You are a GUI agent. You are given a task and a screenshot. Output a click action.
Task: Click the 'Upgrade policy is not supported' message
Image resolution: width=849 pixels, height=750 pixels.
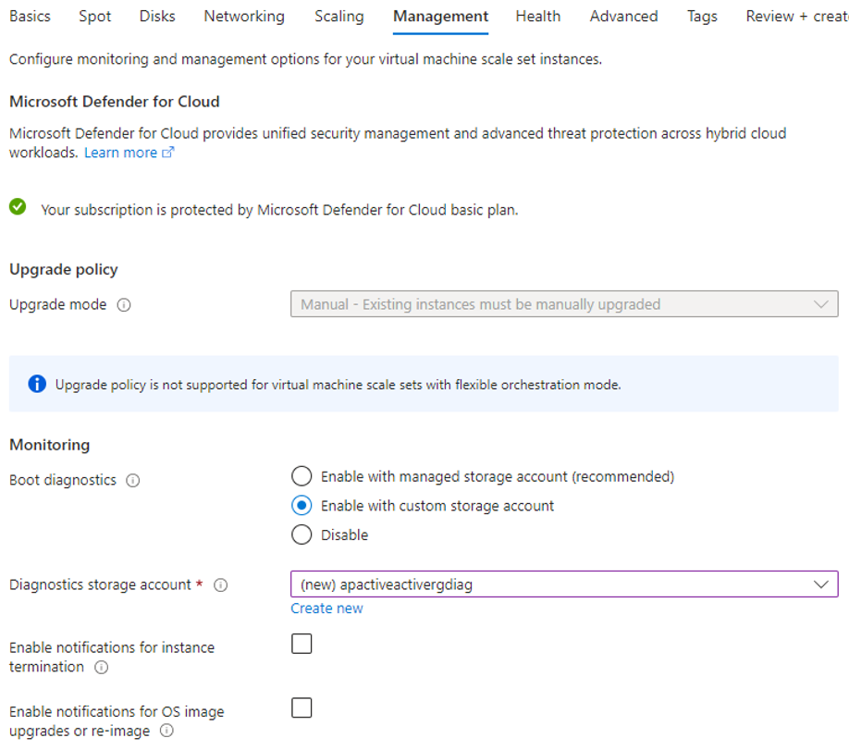[x=338, y=385]
